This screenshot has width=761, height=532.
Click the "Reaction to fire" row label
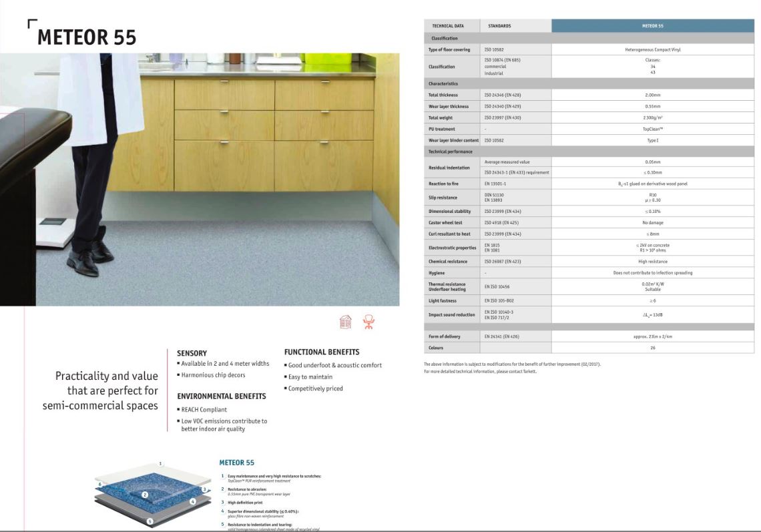(x=444, y=184)
